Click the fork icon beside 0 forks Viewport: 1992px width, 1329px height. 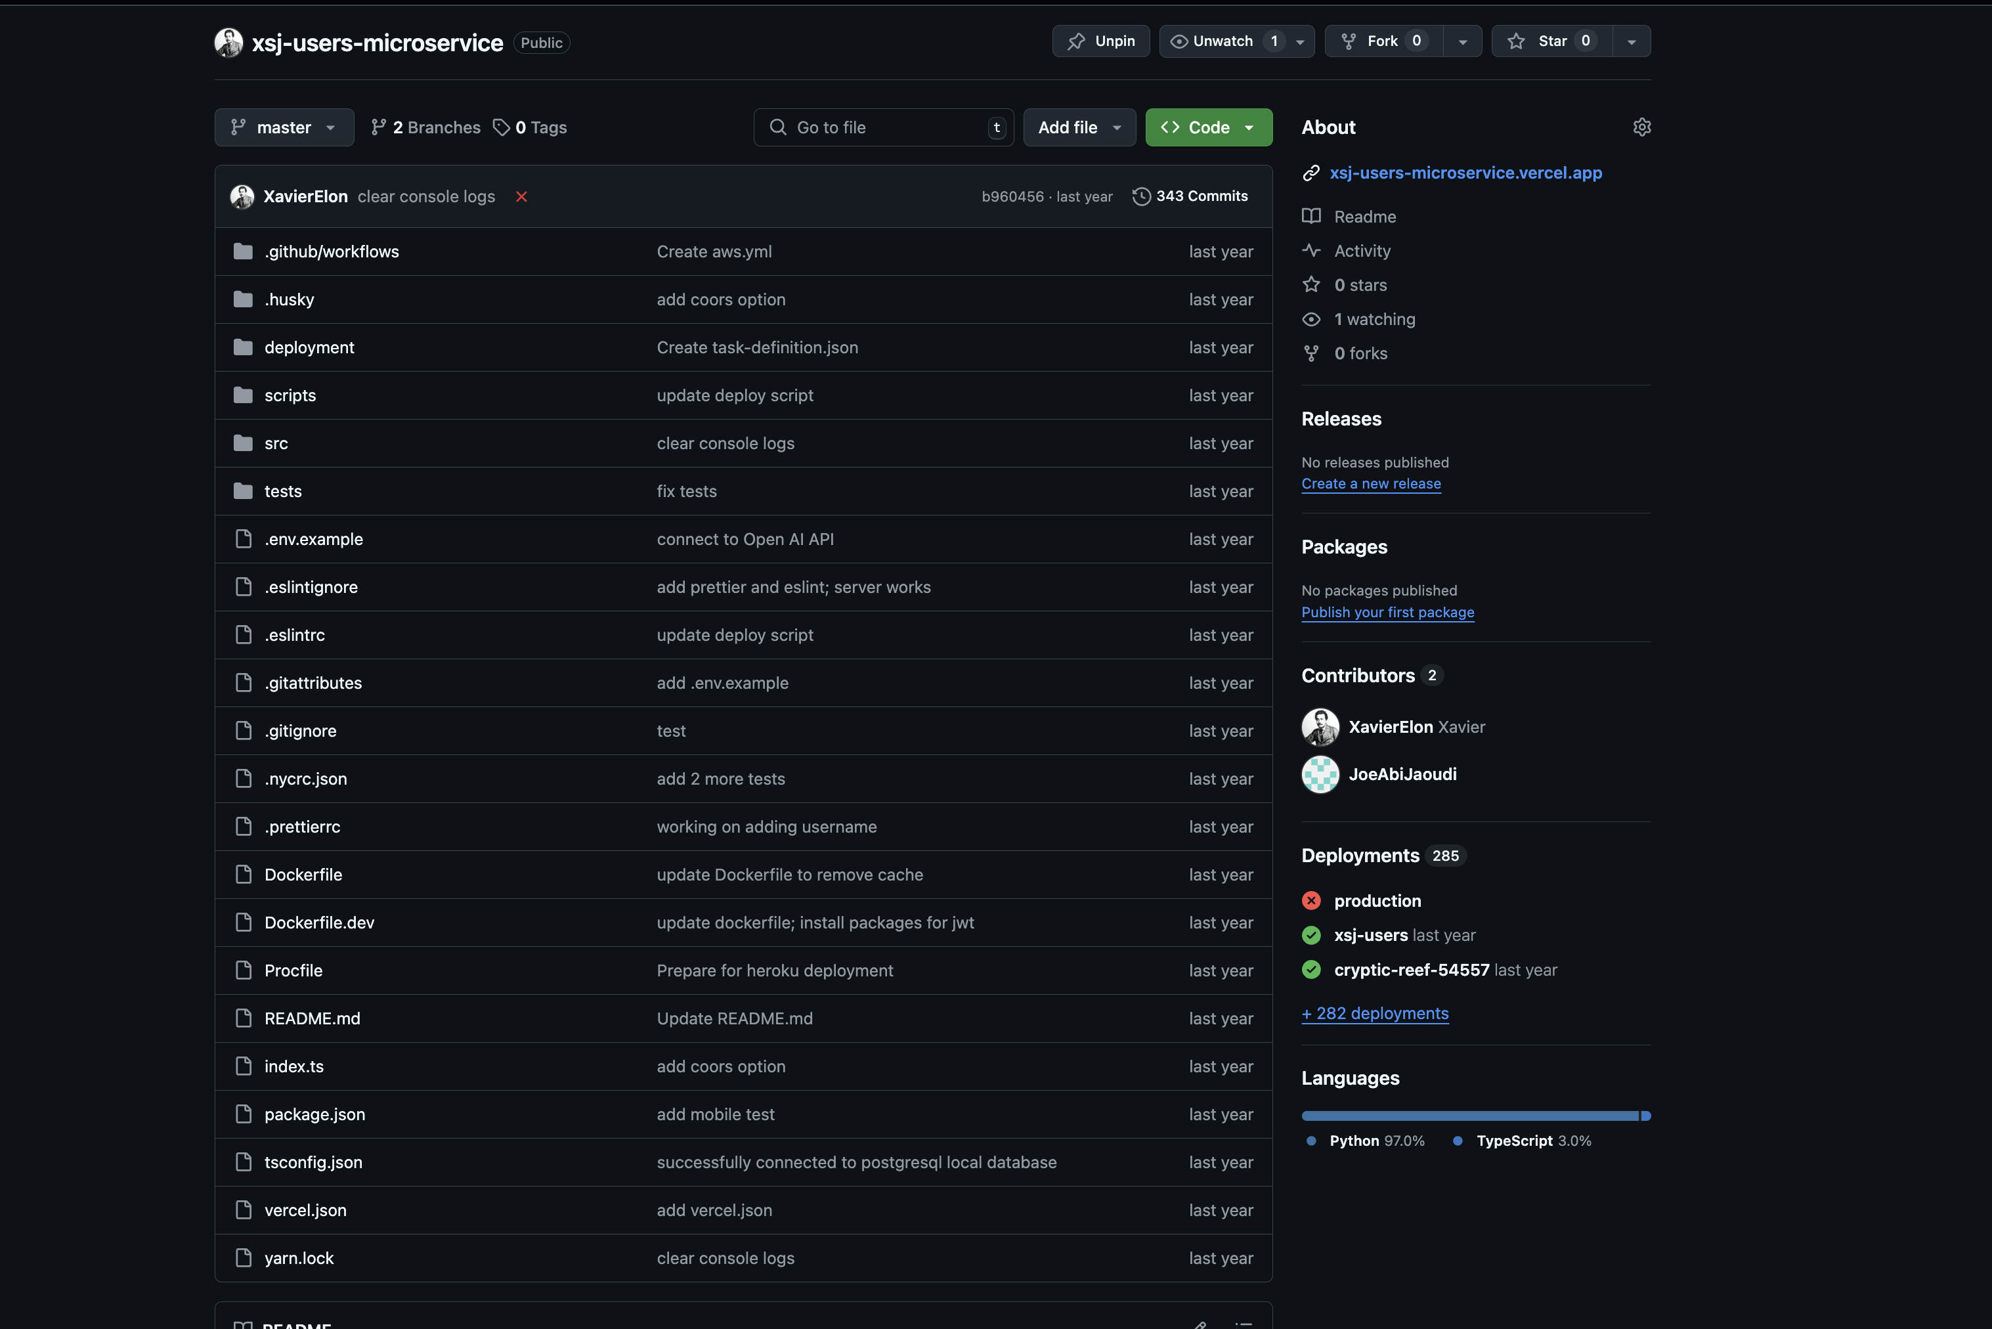point(1310,353)
